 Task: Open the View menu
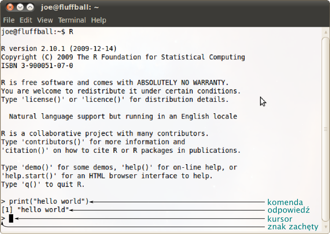pyautogui.click(x=45, y=20)
